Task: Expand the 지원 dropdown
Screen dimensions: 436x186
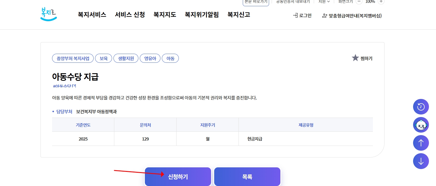Action: point(324,1)
